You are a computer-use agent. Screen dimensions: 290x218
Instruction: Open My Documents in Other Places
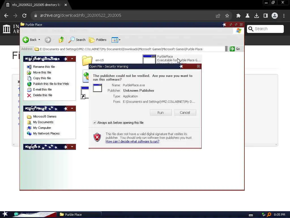tap(43, 122)
